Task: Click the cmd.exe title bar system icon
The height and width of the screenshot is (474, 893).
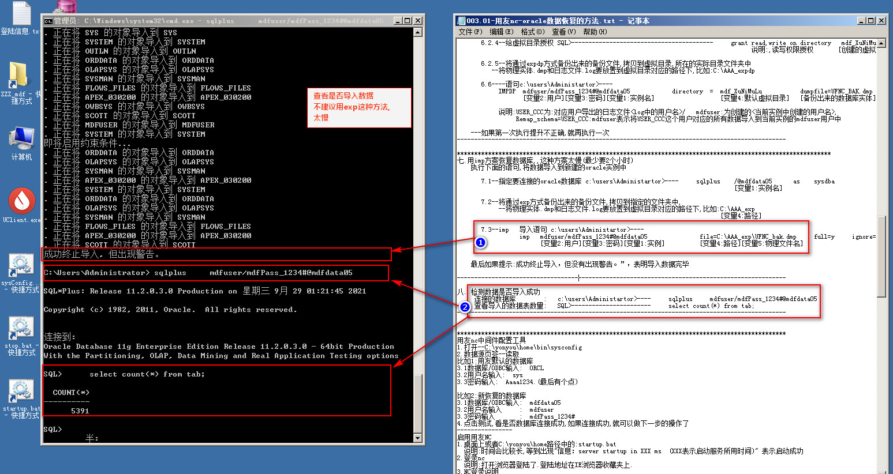Action: (x=48, y=21)
